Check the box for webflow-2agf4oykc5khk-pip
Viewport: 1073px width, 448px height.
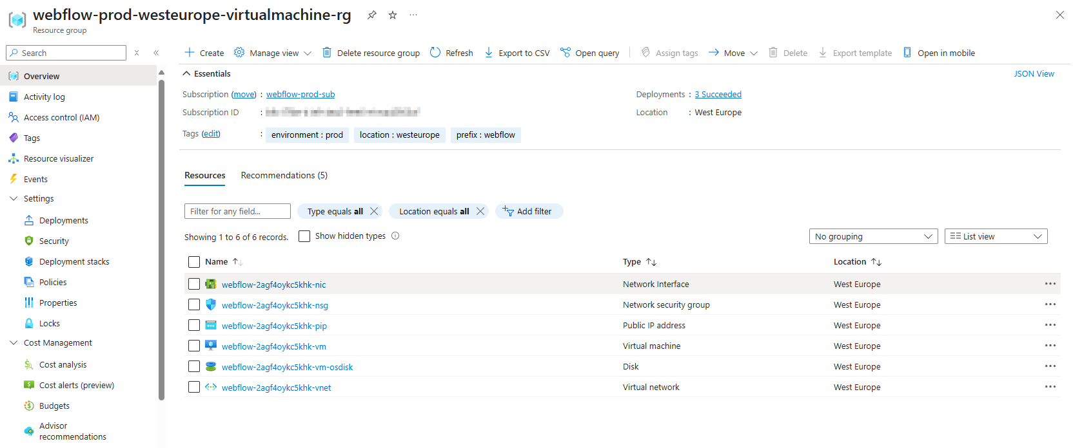point(194,325)
